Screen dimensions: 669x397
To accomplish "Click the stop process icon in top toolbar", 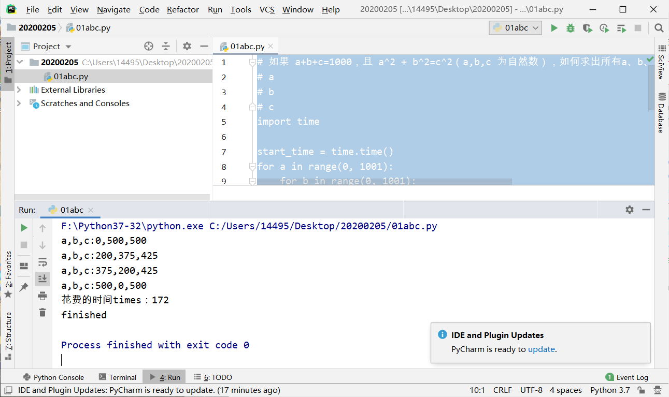I will [638, 28].
